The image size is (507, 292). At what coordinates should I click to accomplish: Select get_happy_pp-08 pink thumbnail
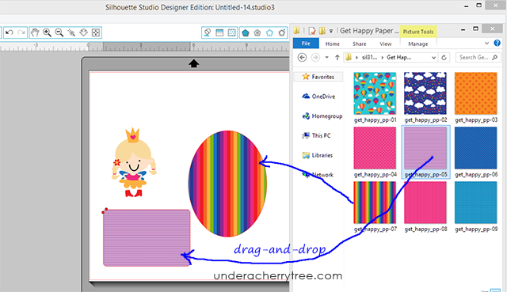(425, 203)
